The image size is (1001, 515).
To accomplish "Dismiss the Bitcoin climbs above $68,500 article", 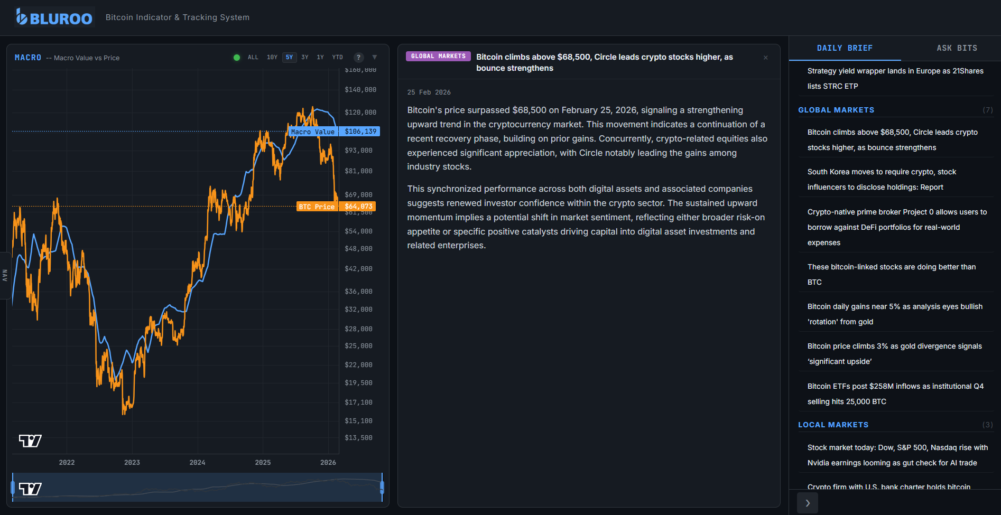I will click(765, 58).
